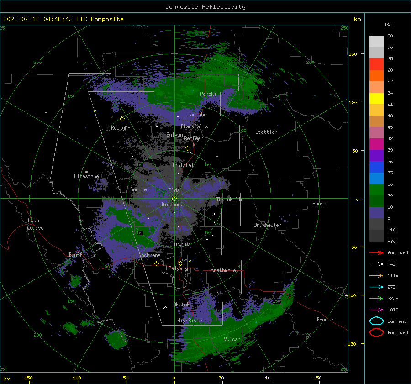Select the yellow diamond marker near Cochrane

pyautogui.click(x=156, y=263)
